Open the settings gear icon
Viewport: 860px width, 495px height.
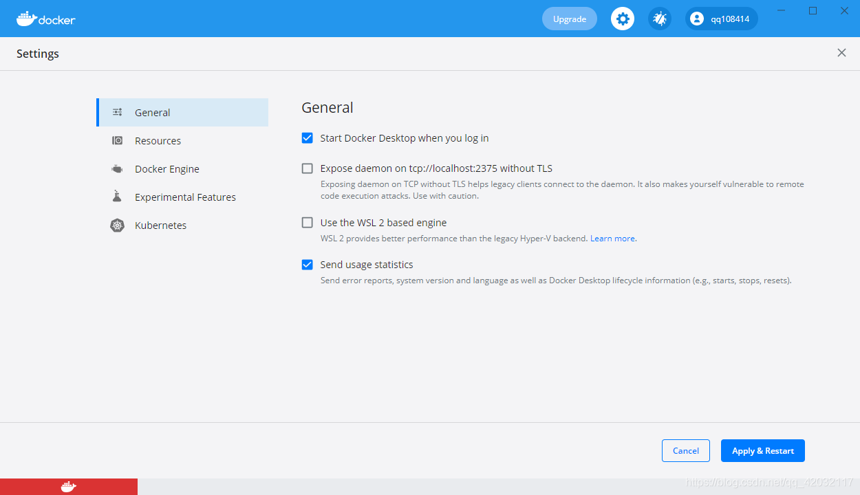tap(623, 19)
